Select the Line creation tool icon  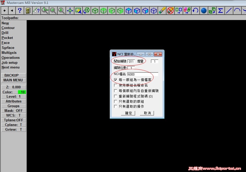tap(228, 10)
